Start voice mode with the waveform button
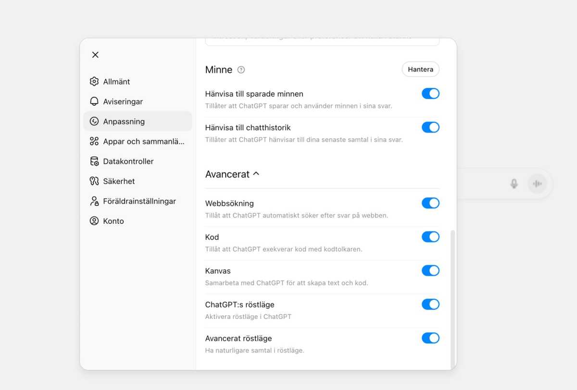The image size is (577, 390). pyautogui.click(x=538, y=183)
